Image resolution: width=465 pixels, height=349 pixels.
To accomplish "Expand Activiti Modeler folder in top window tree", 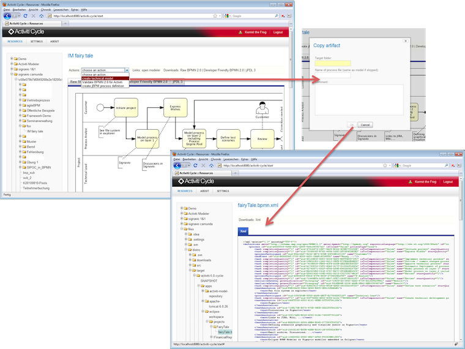I will (12, 64).
